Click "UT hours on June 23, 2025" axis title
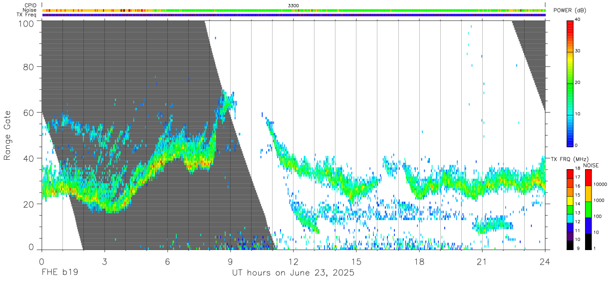The height and width of the screenshot is (283, 613). 293,273
